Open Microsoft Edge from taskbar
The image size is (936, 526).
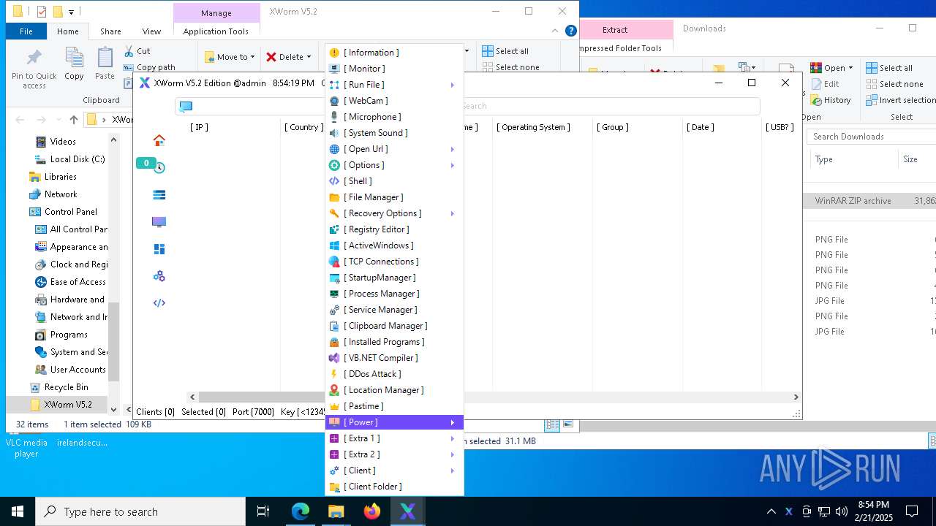tap(301, 511)
